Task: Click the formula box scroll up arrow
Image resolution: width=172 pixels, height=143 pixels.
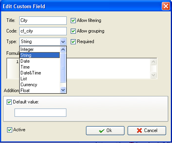Action: coord(153,62)
